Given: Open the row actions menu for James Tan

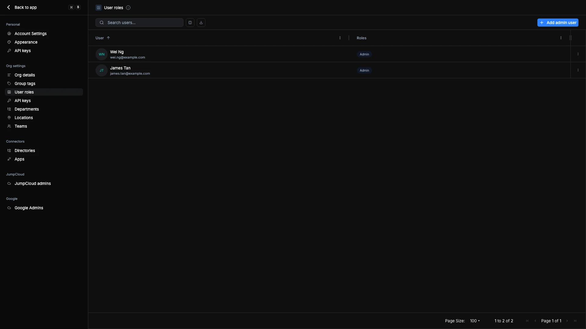Looking at the screenshot, I should point(578,70).
